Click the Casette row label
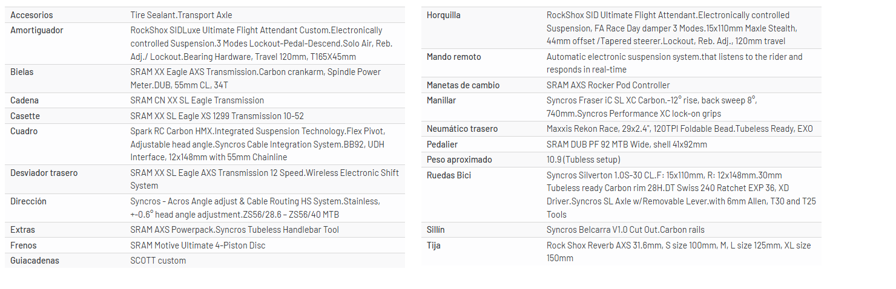896x289 pixels. (24, 116)
